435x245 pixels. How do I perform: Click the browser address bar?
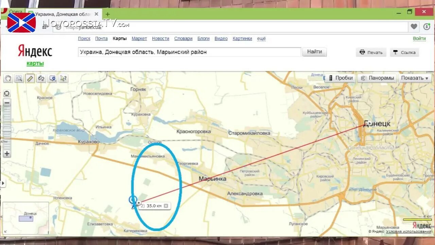(230, 27)
